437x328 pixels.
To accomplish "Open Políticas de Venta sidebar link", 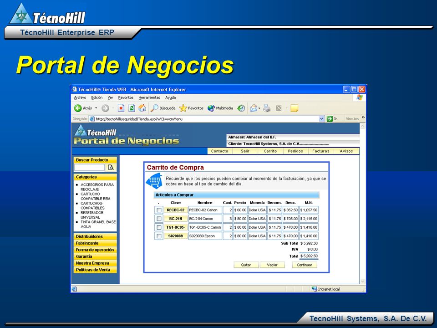I will pyautogui.click(x=95, y=270).
